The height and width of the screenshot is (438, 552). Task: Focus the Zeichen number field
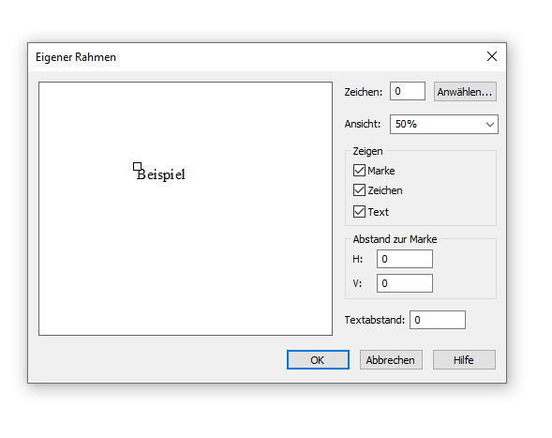[408, 91]
